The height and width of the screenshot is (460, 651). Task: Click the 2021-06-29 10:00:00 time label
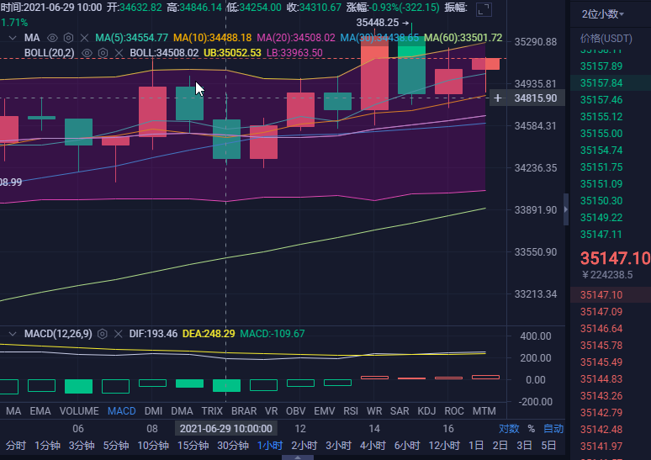tap(226, 428)
